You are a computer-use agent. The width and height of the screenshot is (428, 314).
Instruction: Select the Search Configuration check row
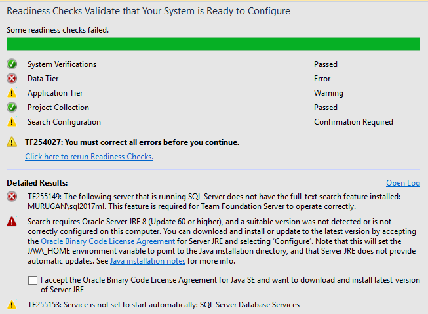[64, 122]
